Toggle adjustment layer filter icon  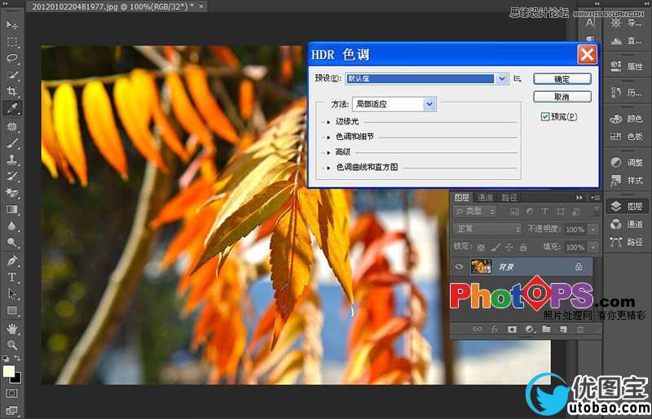pos(530,212)
